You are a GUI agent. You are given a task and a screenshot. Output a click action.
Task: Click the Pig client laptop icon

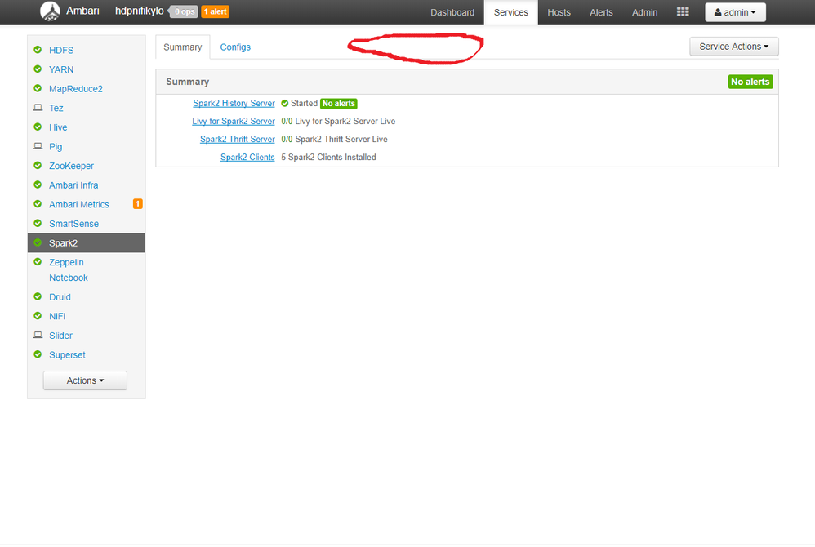pos(38,146)
